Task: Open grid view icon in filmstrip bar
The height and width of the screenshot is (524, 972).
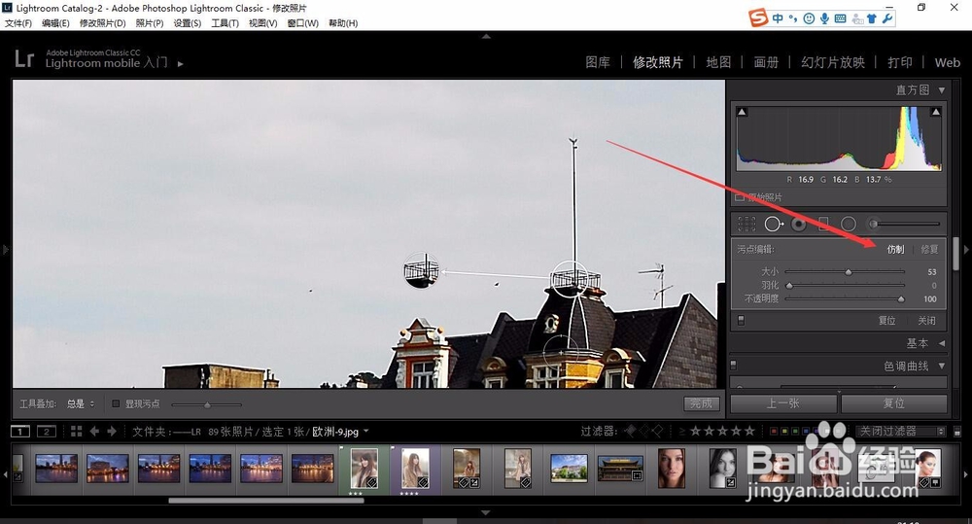Action: point(76,431)
